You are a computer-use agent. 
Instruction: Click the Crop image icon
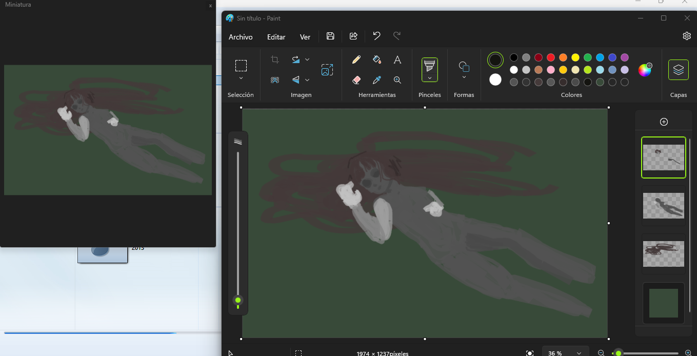pos(275,60)
